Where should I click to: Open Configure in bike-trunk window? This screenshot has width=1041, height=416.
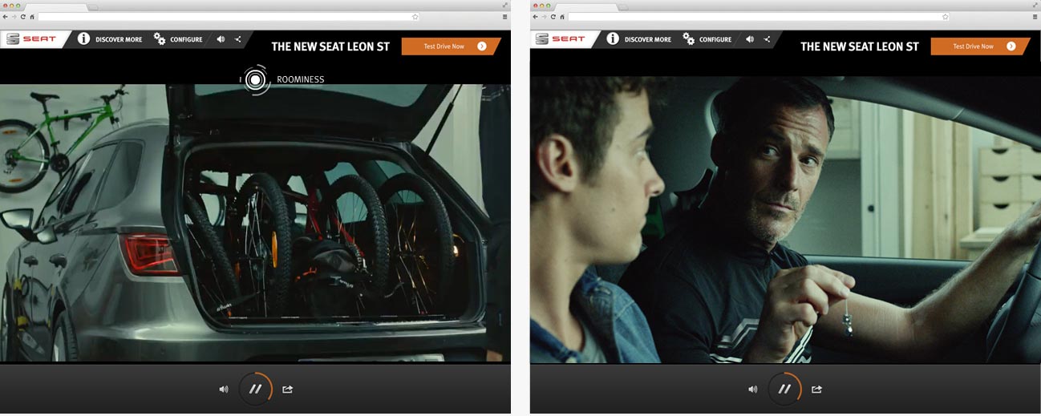178,39
